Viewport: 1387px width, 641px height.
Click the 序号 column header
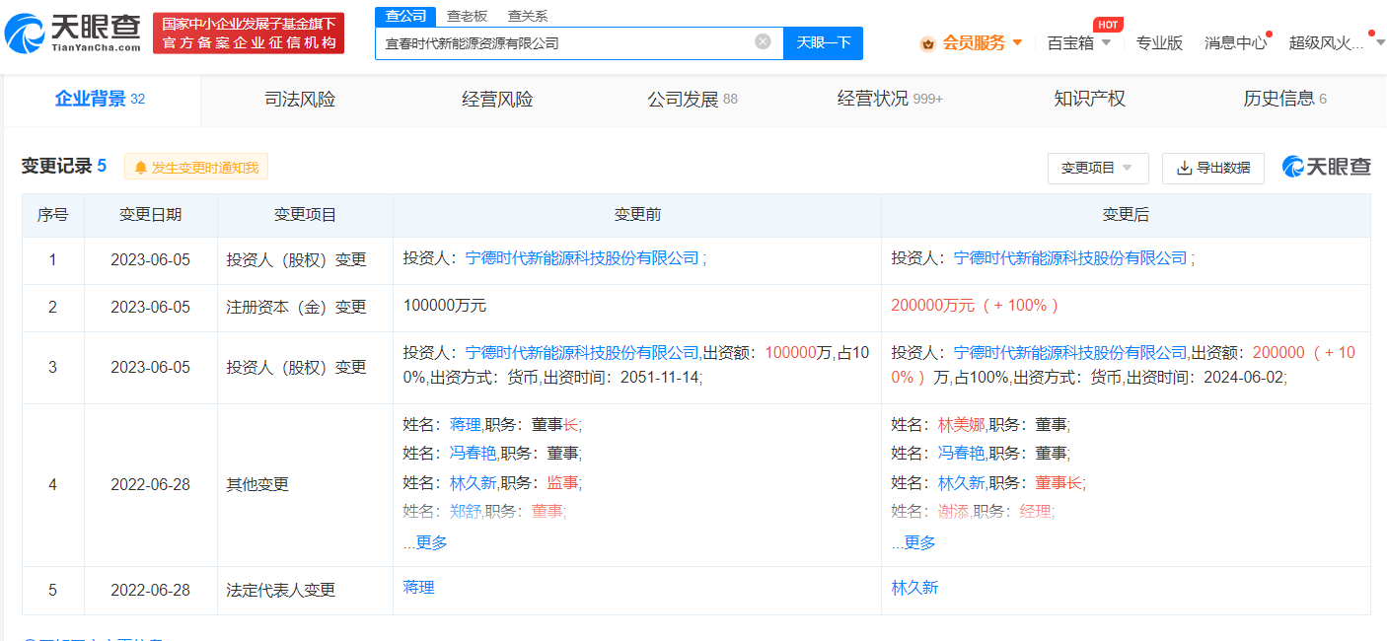(52, 215)
